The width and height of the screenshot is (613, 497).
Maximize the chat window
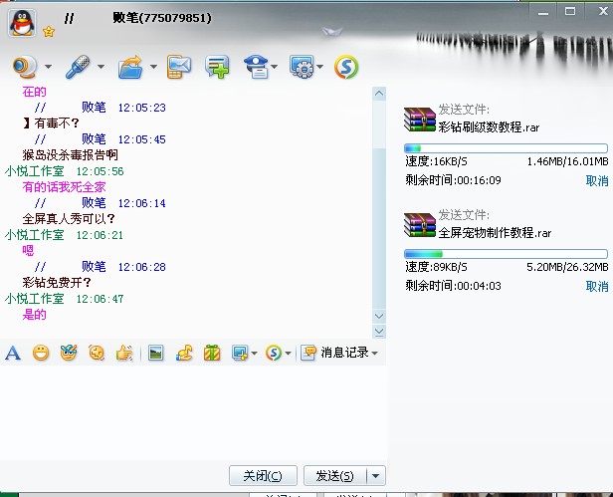(570, 12)
